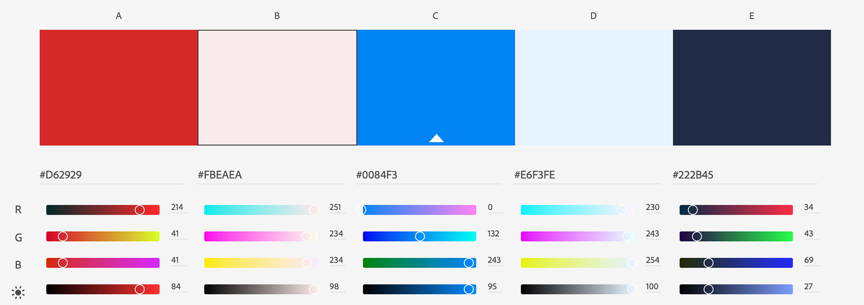Select the bright blue swatch C
This screenshot has width=864, height=305.
(436, 88)
